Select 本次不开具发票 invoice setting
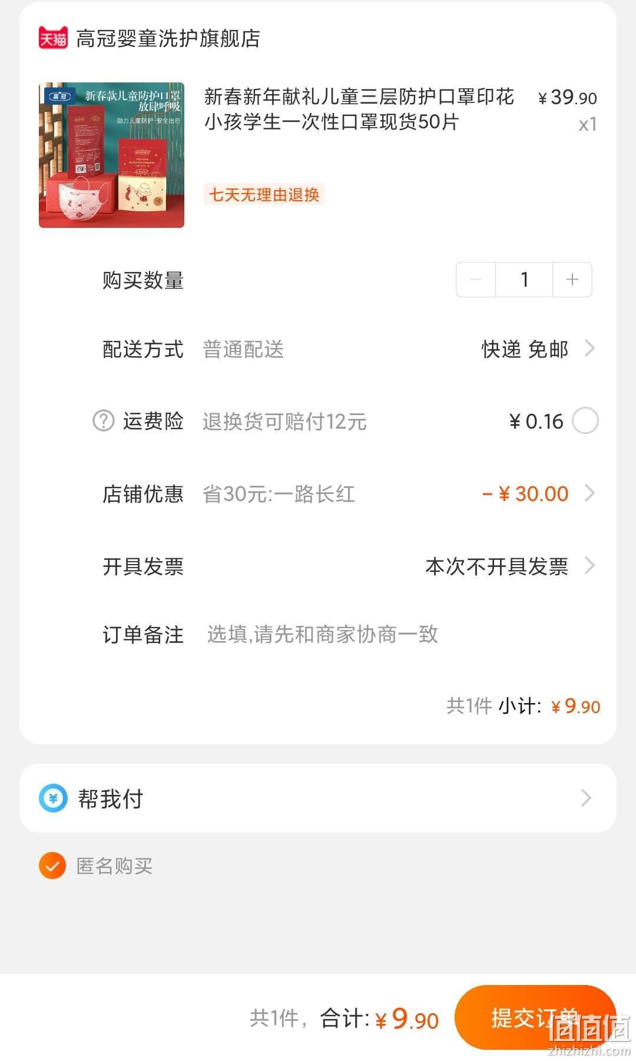The image size is (636, 1061). click(496, 566)
